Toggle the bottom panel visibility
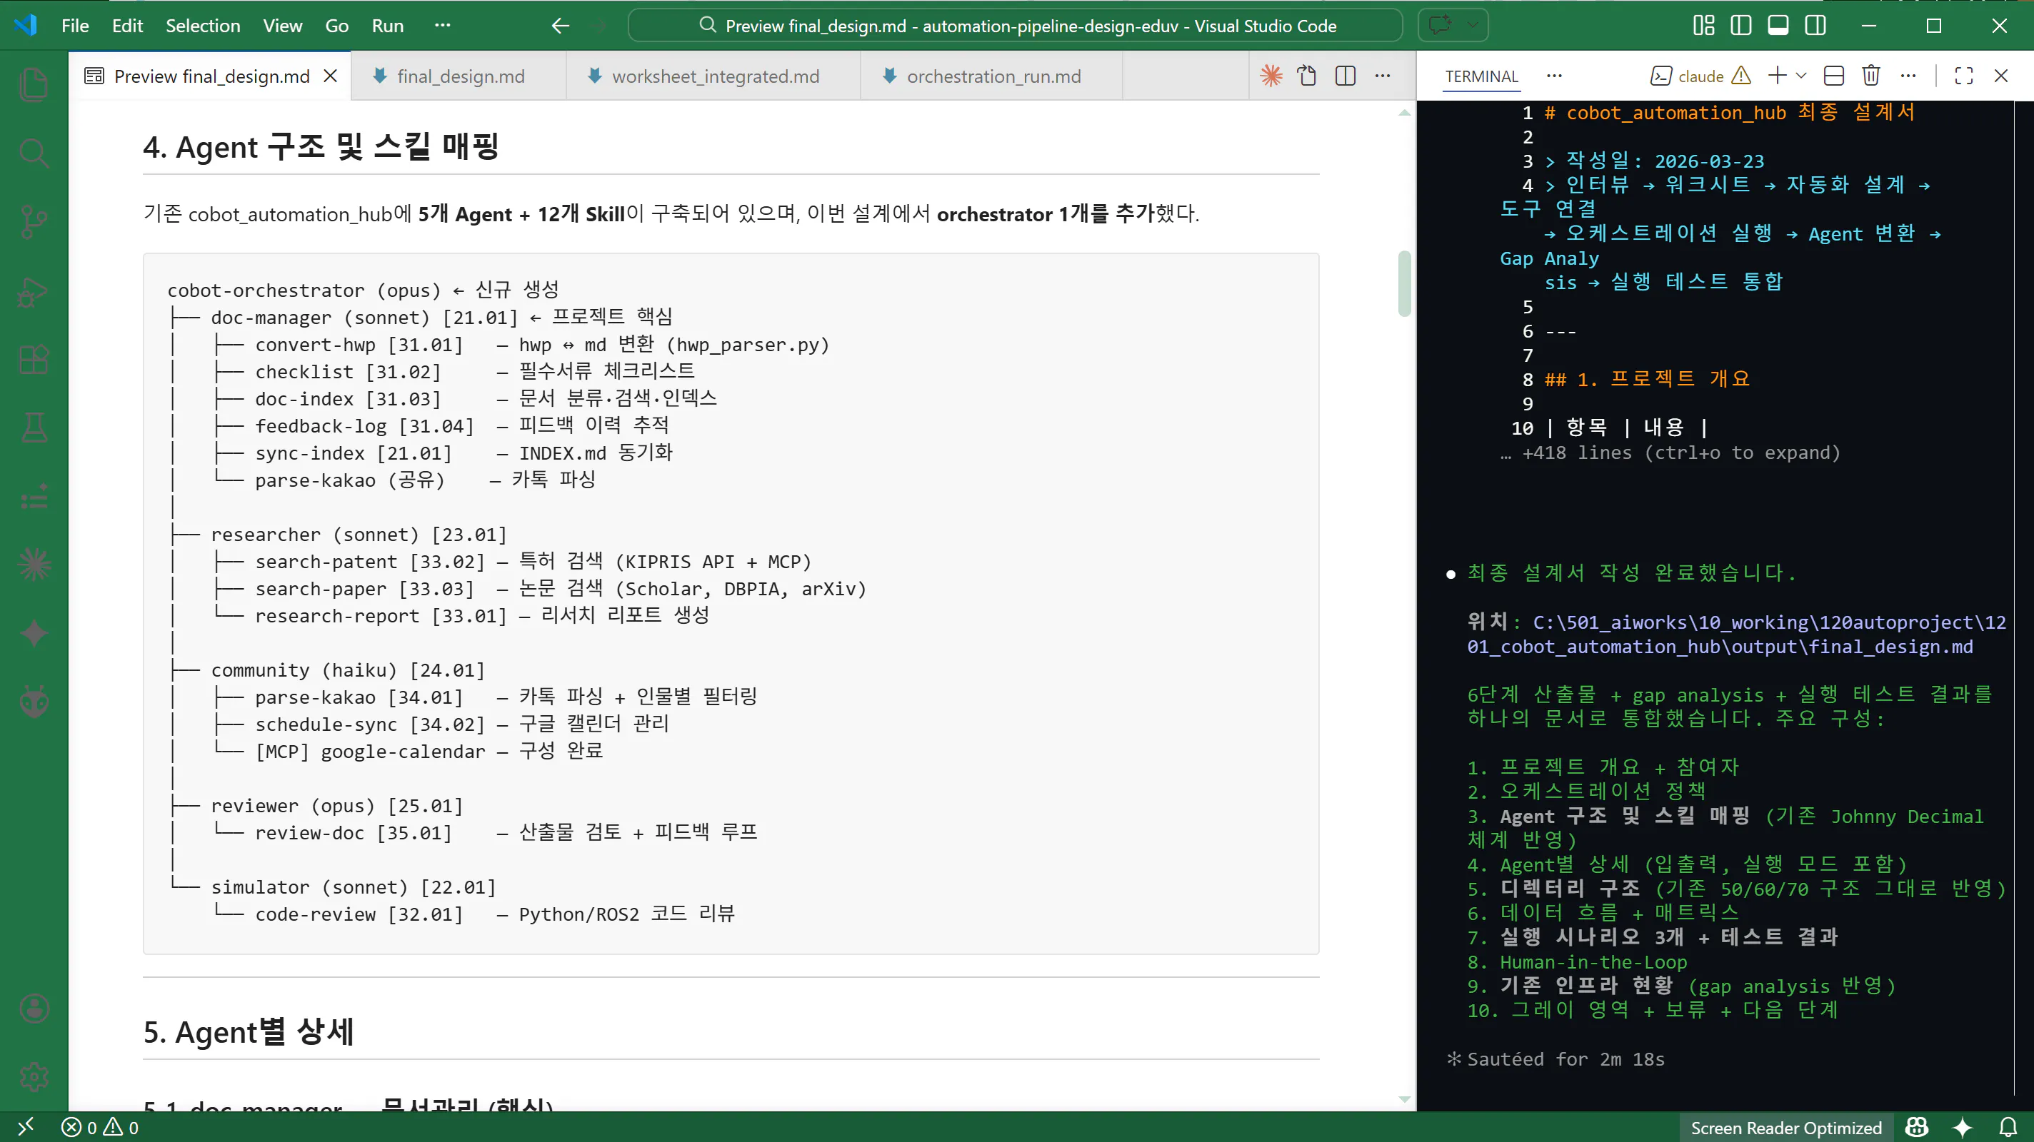The image size is (2034, 1142). (x=1778, y=25)
